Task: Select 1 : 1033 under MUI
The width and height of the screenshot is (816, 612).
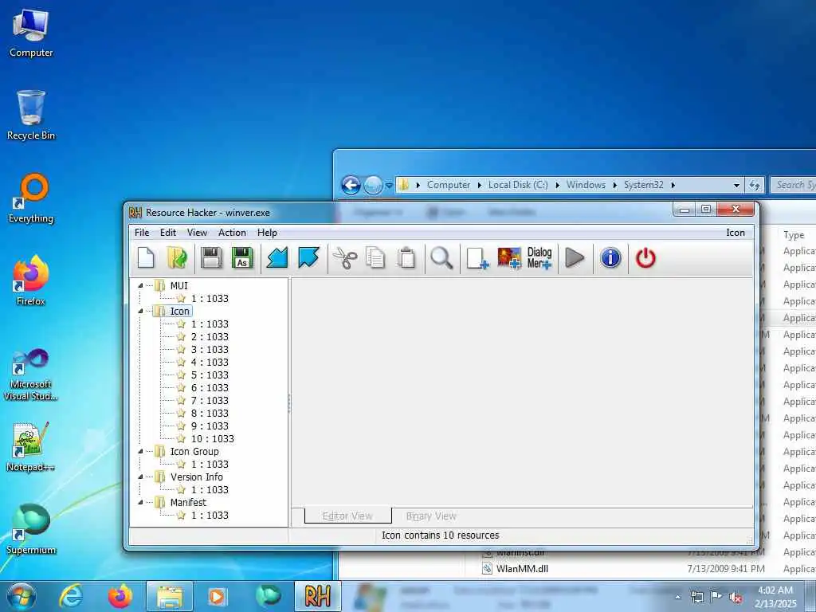Action: point(210,299)
